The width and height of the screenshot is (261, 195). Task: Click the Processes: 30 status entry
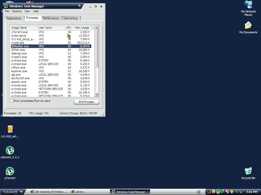point(12,113)
